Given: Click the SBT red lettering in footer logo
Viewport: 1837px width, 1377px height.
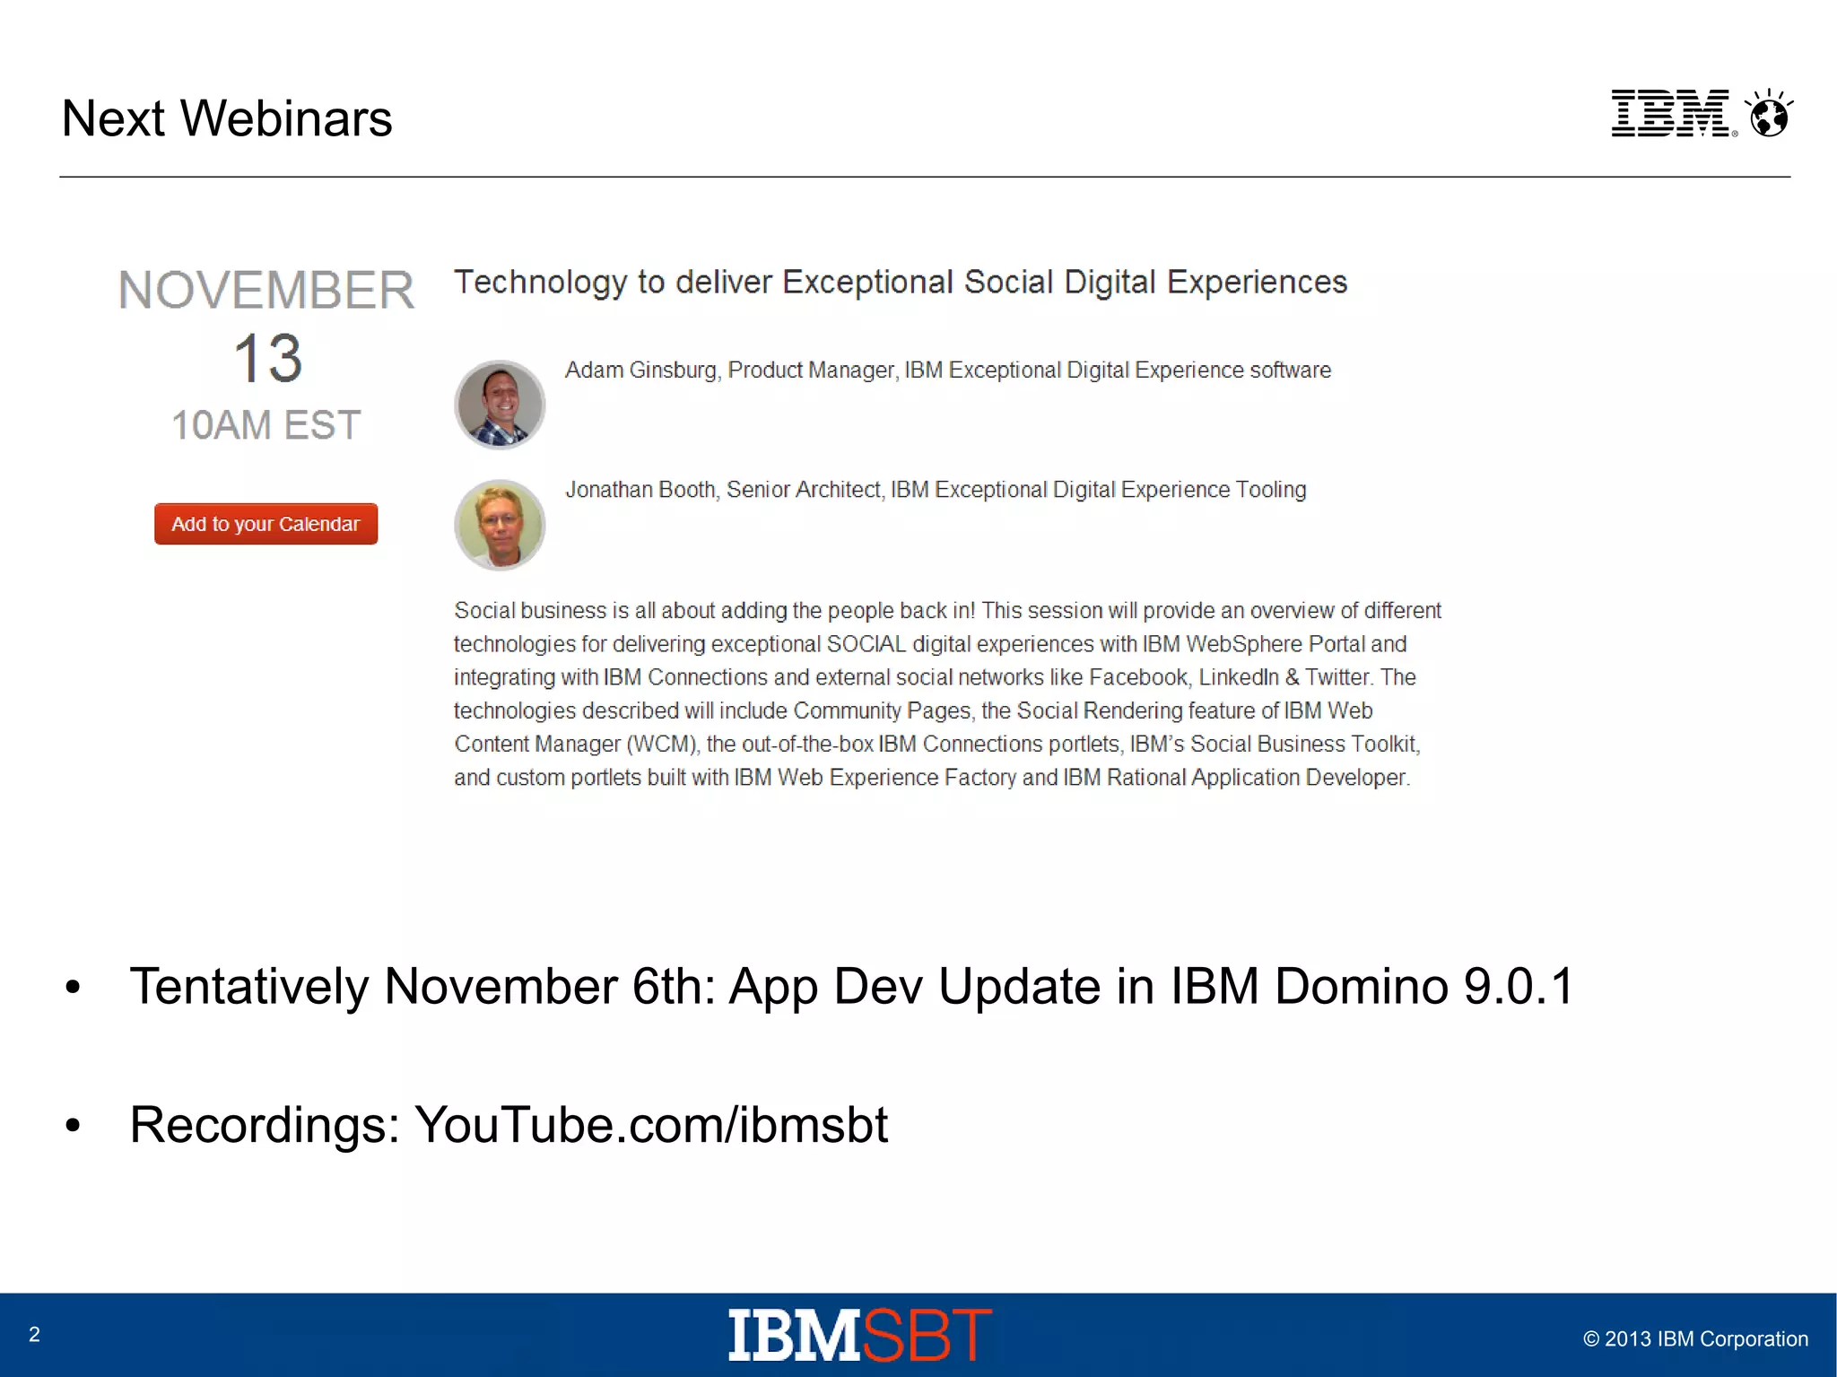Looking at the screenshot, I should click(927, 1335).
